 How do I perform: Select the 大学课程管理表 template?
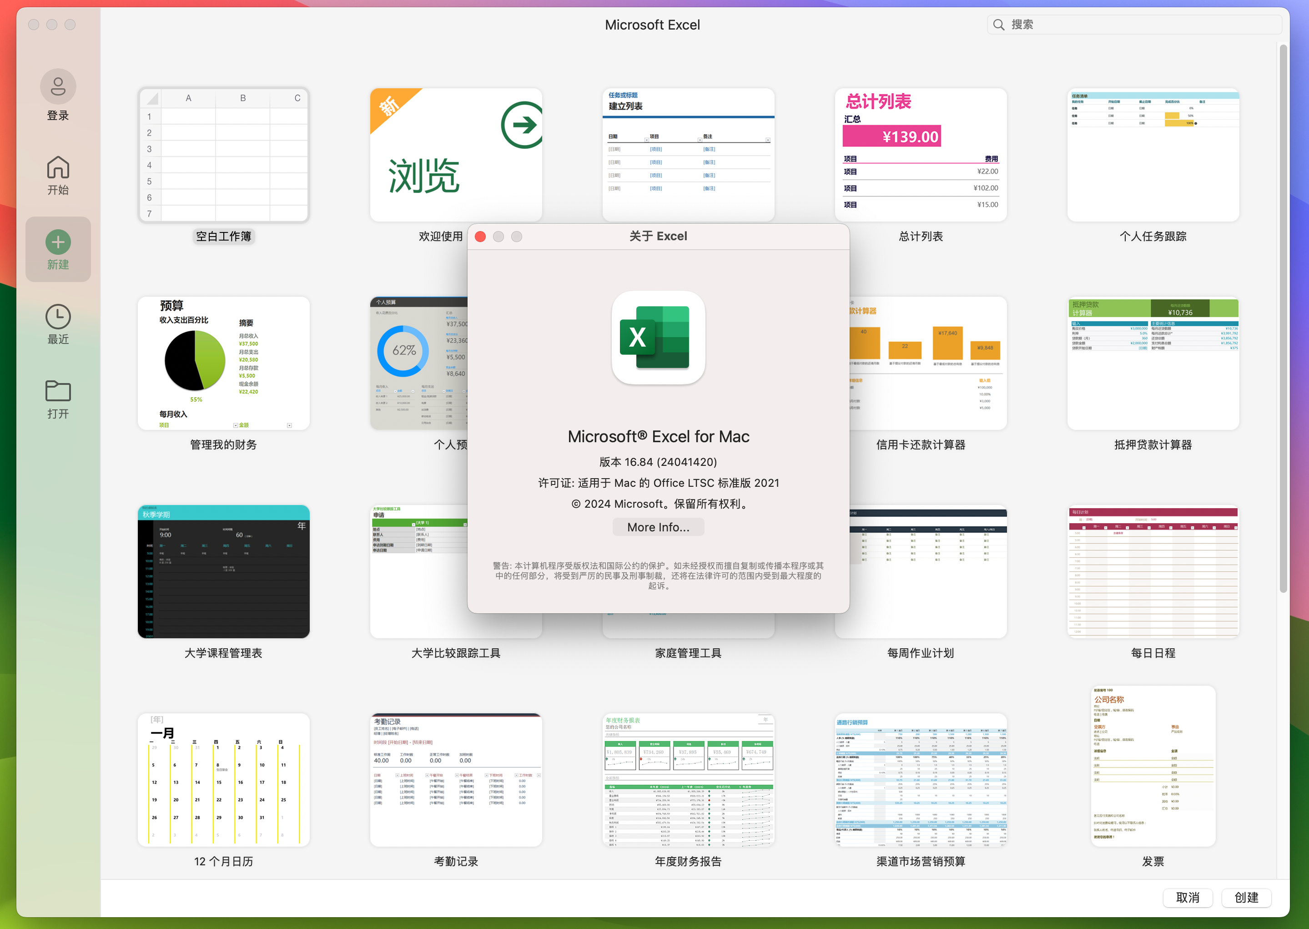[x=224, y=571]
